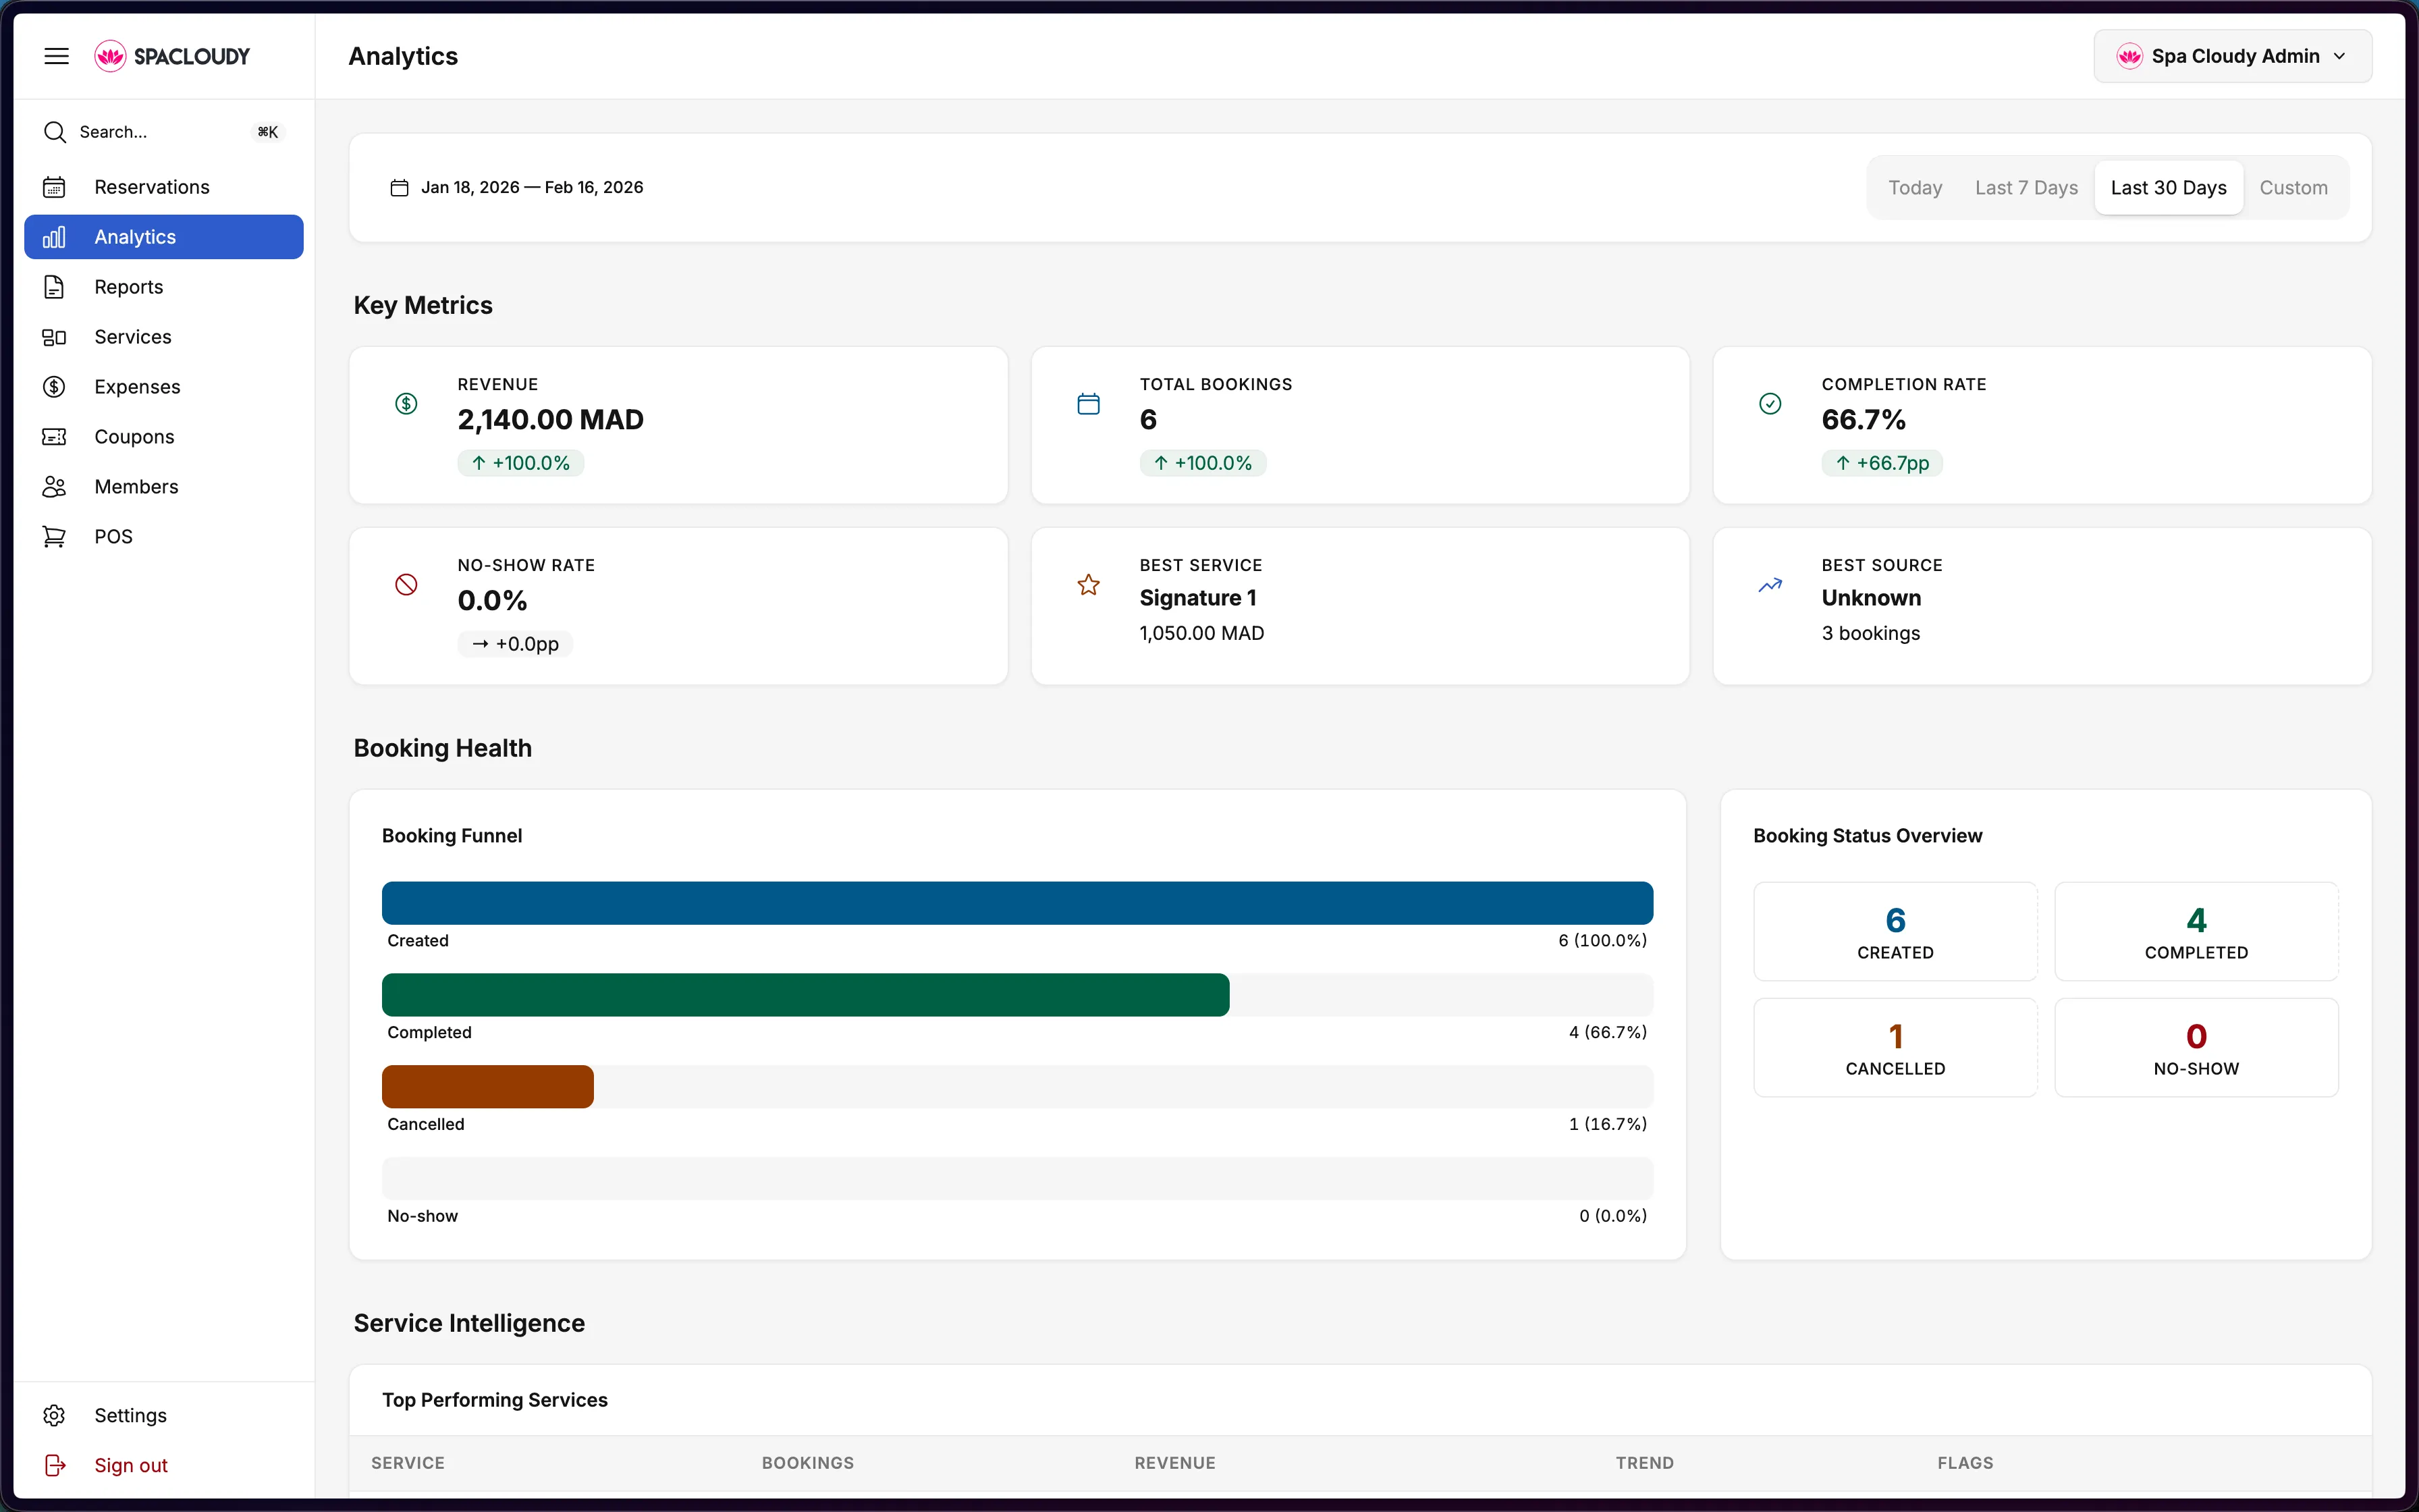Open the Reservations page
The image size is (2419, 1512).
pyautogui.click(x=152, y=186)
